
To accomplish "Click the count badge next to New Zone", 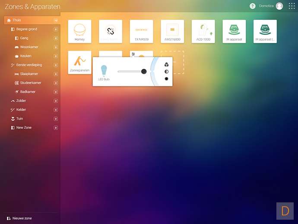I will 56,128.
